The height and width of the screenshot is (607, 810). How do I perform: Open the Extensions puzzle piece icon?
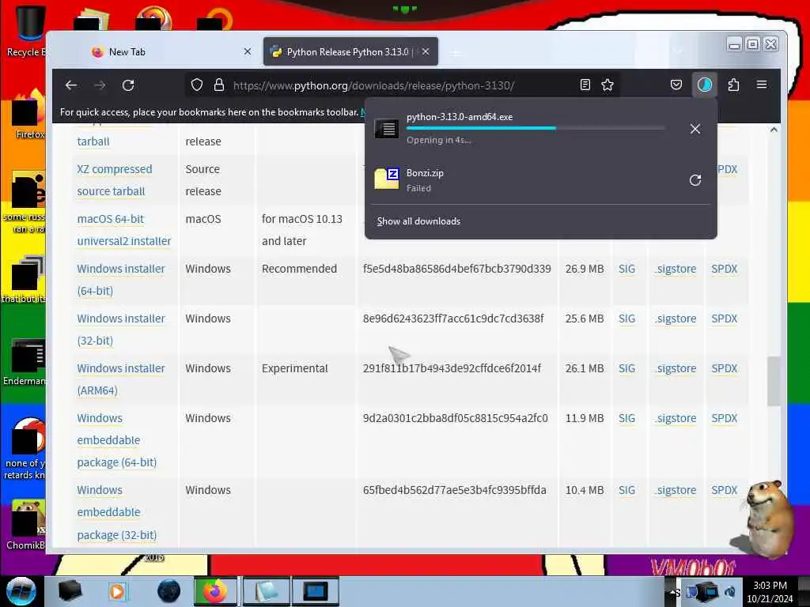(733, 85)
